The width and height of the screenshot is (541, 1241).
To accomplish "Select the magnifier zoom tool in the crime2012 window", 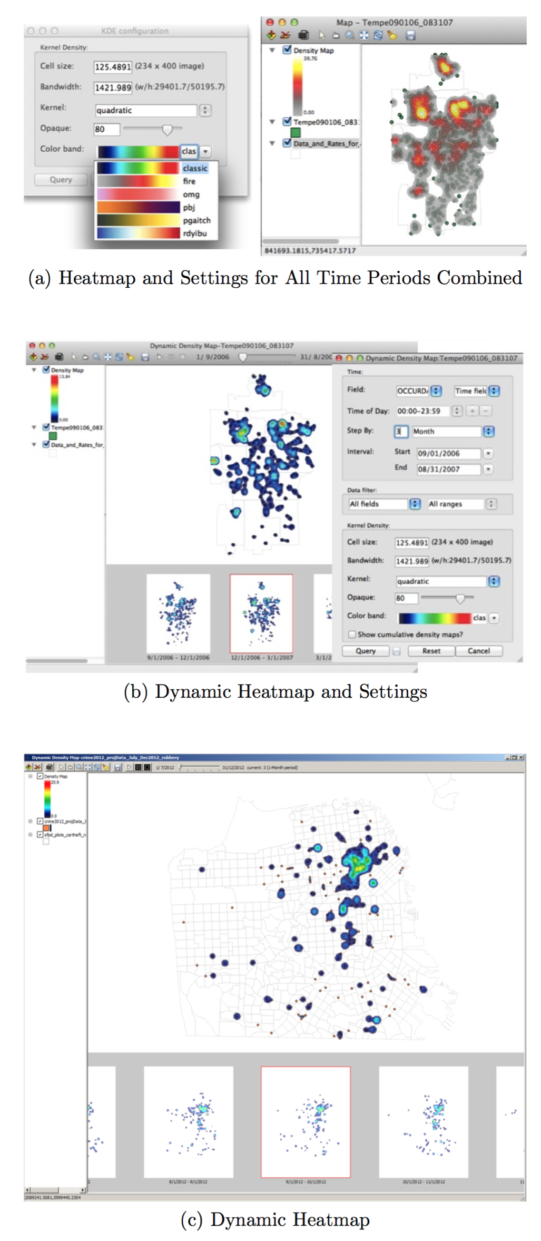I will pyautogui.click(x=78, y=767).
